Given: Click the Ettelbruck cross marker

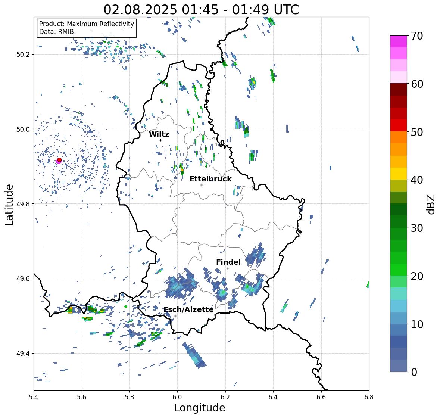Looking at the screenshot, I should pyautogui.click(x=202, y=185).
